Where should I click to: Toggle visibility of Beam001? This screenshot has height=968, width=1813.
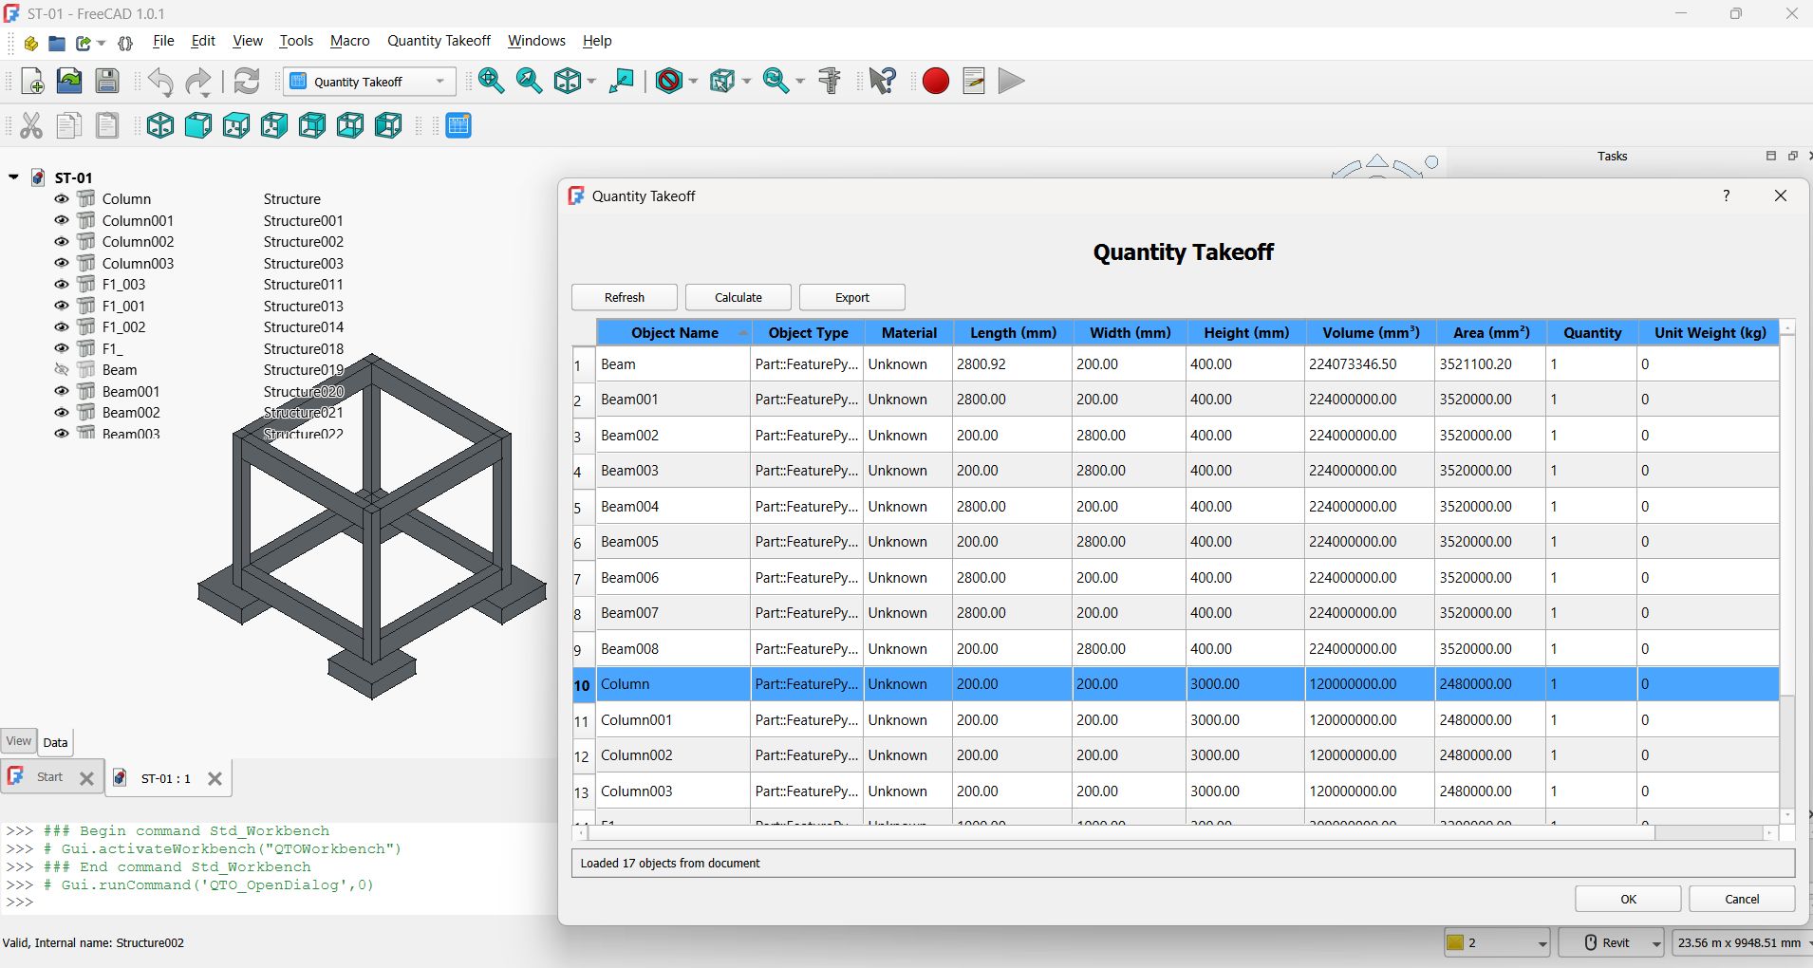[x=62, y=391]
